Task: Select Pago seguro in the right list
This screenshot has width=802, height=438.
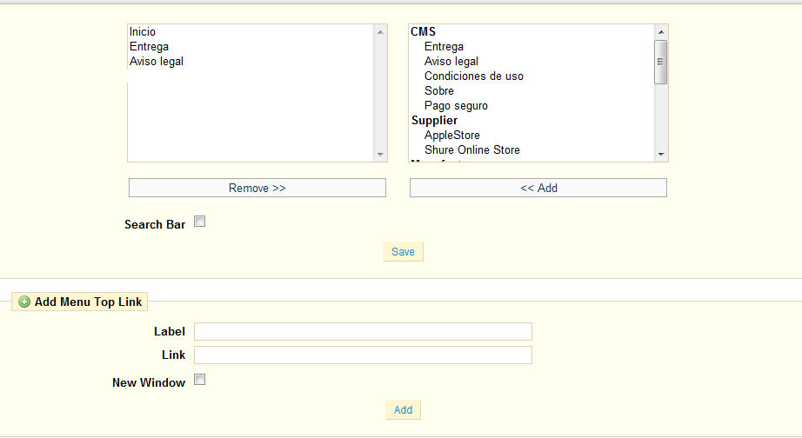Action: pos(456,106)
